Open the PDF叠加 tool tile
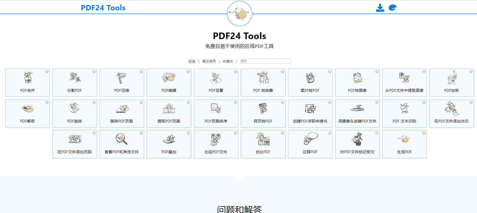This screenshot has height=213, width=477. [169, 144]
